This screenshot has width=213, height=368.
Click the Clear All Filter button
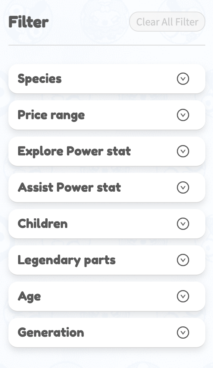click(167, 22)
